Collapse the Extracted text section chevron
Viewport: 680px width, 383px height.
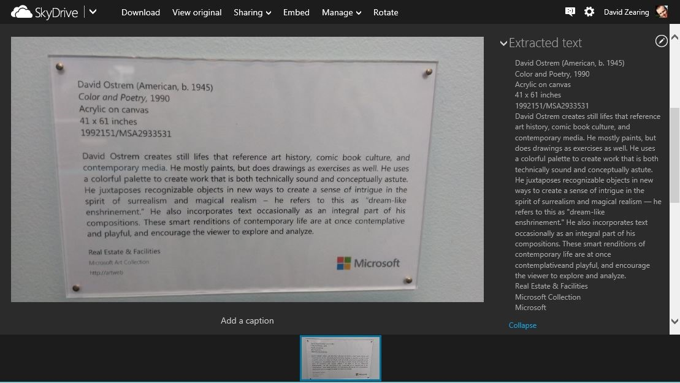click(x=503, y=43)
